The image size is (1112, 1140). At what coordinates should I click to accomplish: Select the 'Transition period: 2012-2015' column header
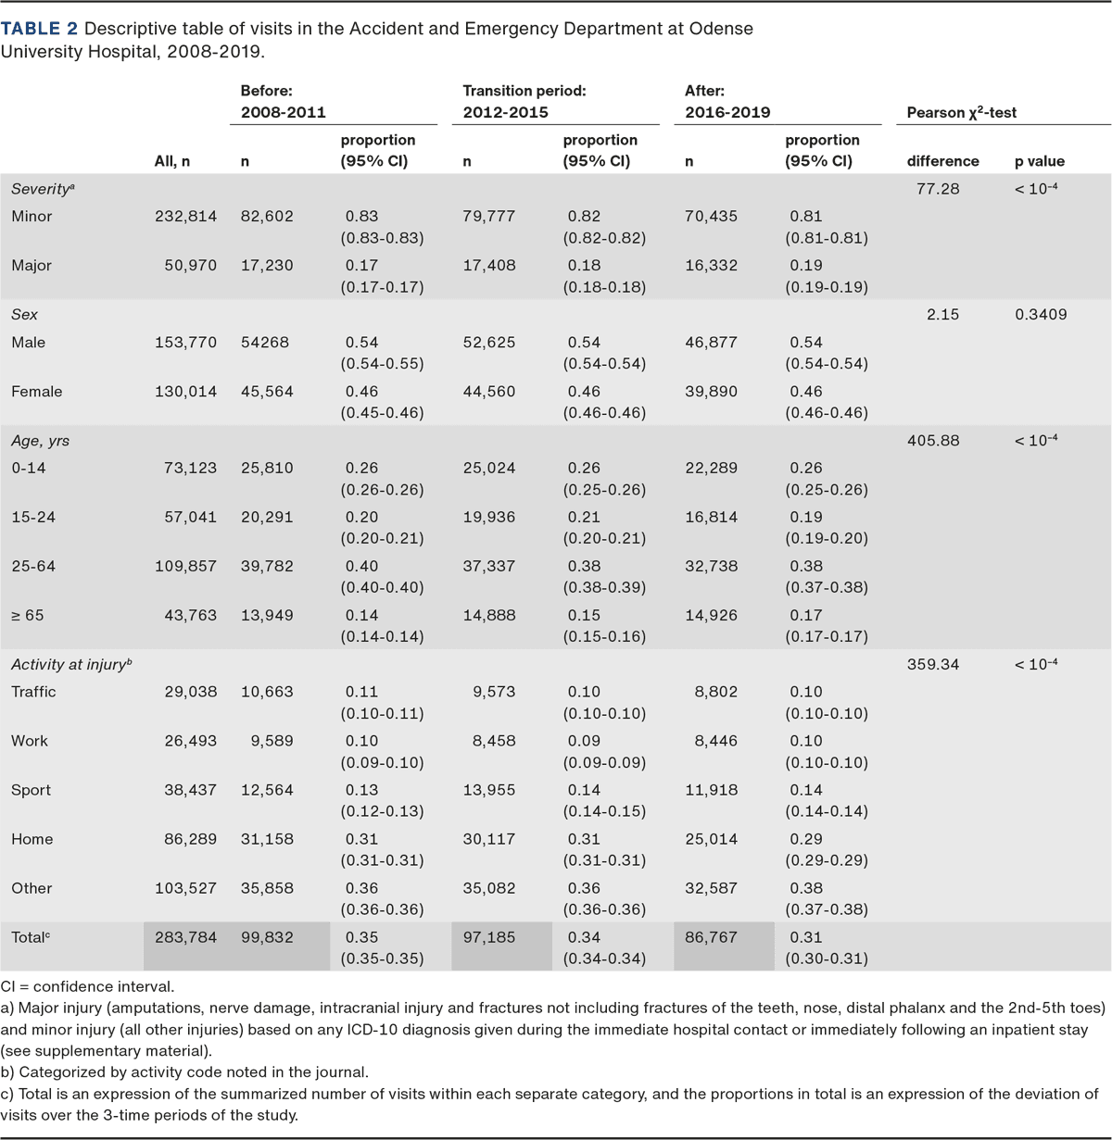[524, 102]
